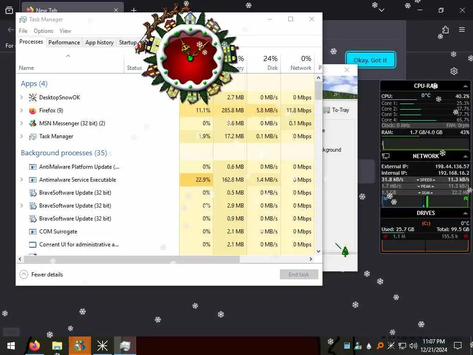Open Firefox extensions puzzle icon
The height and width of the screenshot is (355, 473).
tap(446, 30)
